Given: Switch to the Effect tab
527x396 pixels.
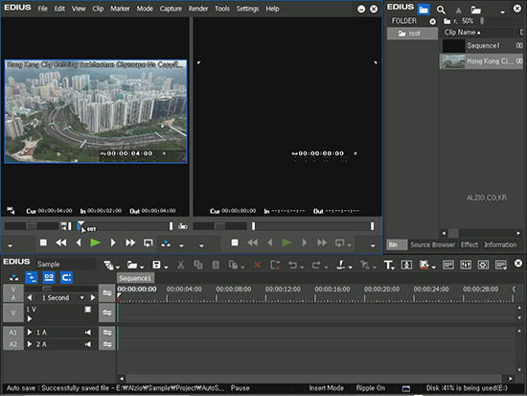Looking at the screenshot, I should [470, 245].
